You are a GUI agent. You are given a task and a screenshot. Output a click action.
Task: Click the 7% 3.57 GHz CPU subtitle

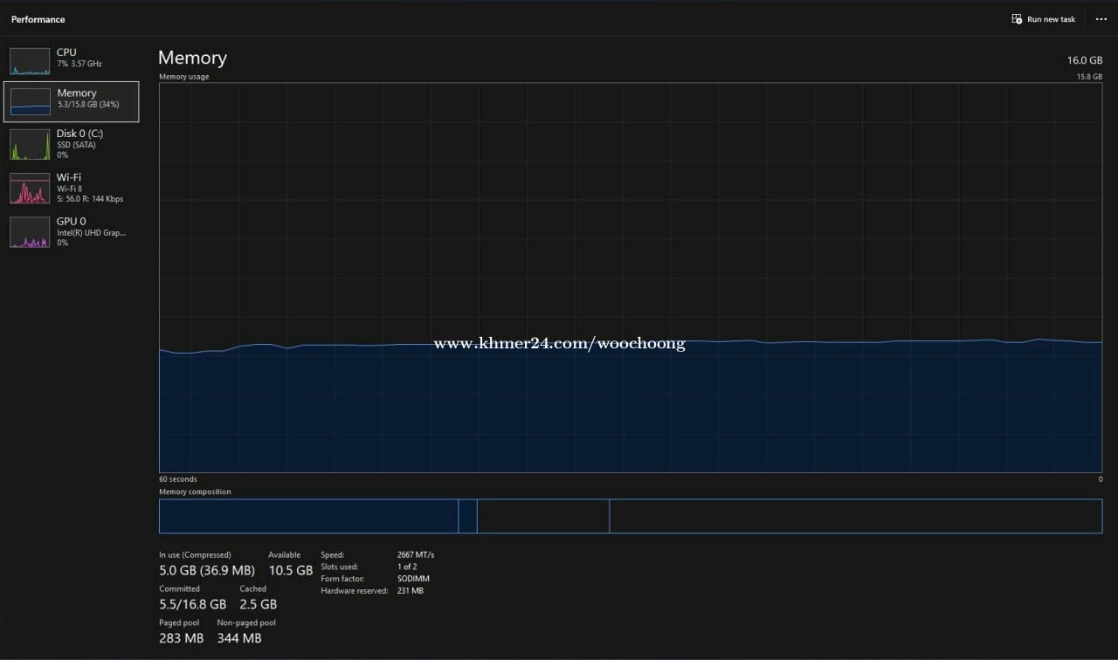coord(79,64)
